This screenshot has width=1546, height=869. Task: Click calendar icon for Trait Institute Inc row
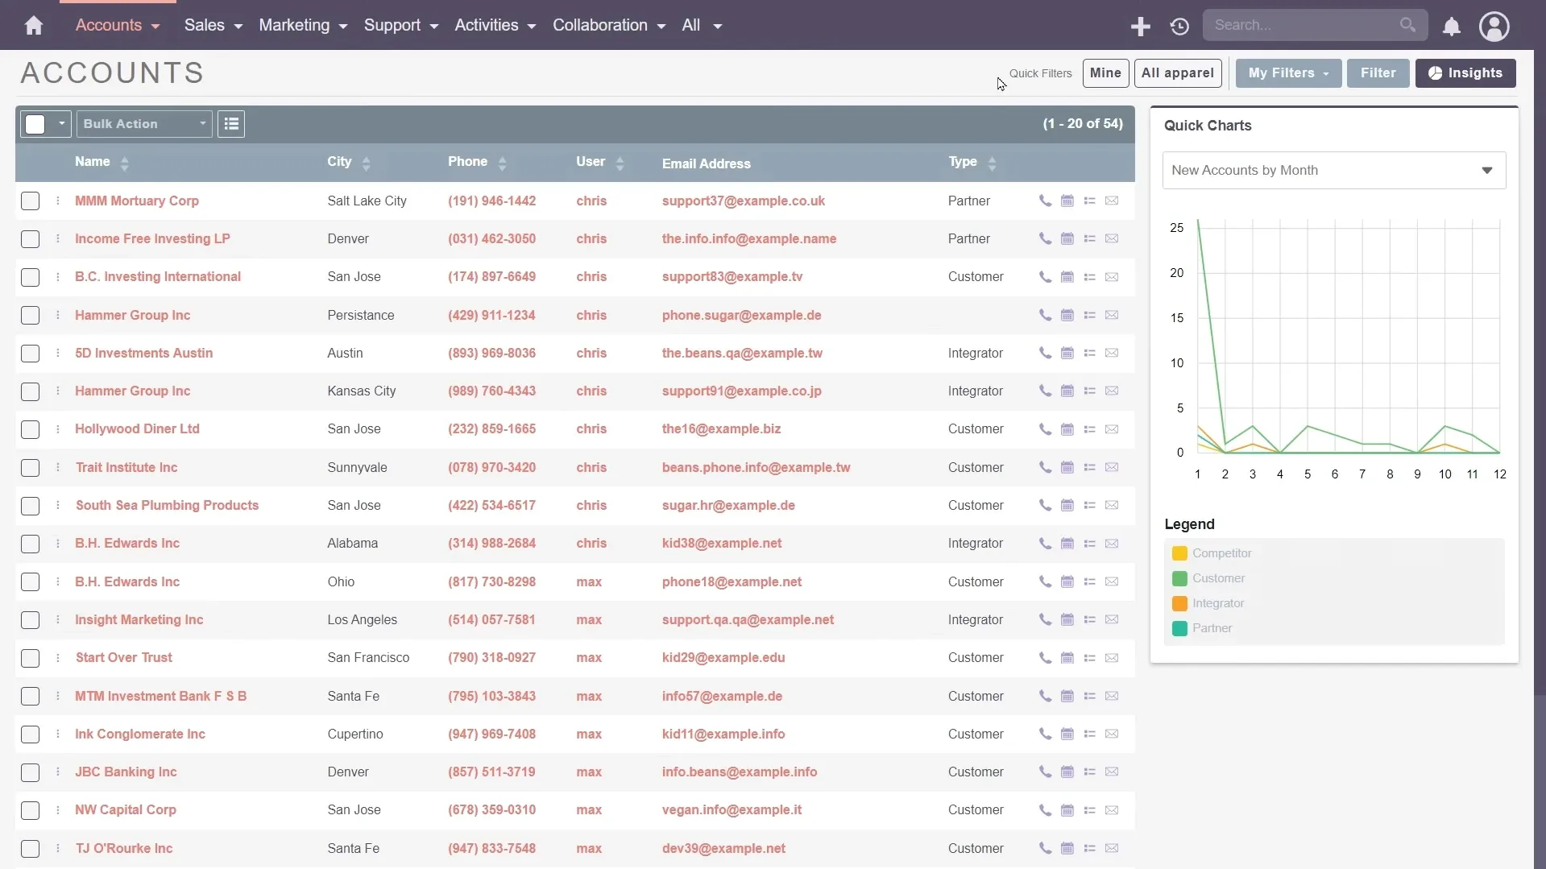[1067, 467]
